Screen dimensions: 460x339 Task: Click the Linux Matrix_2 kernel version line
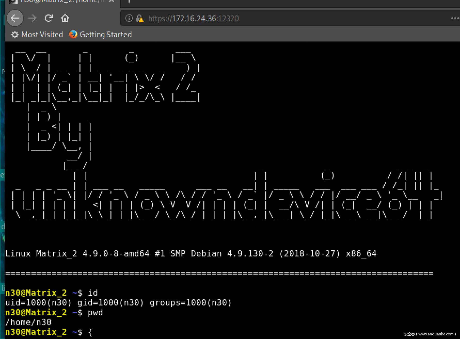click(x=191, y=254)
